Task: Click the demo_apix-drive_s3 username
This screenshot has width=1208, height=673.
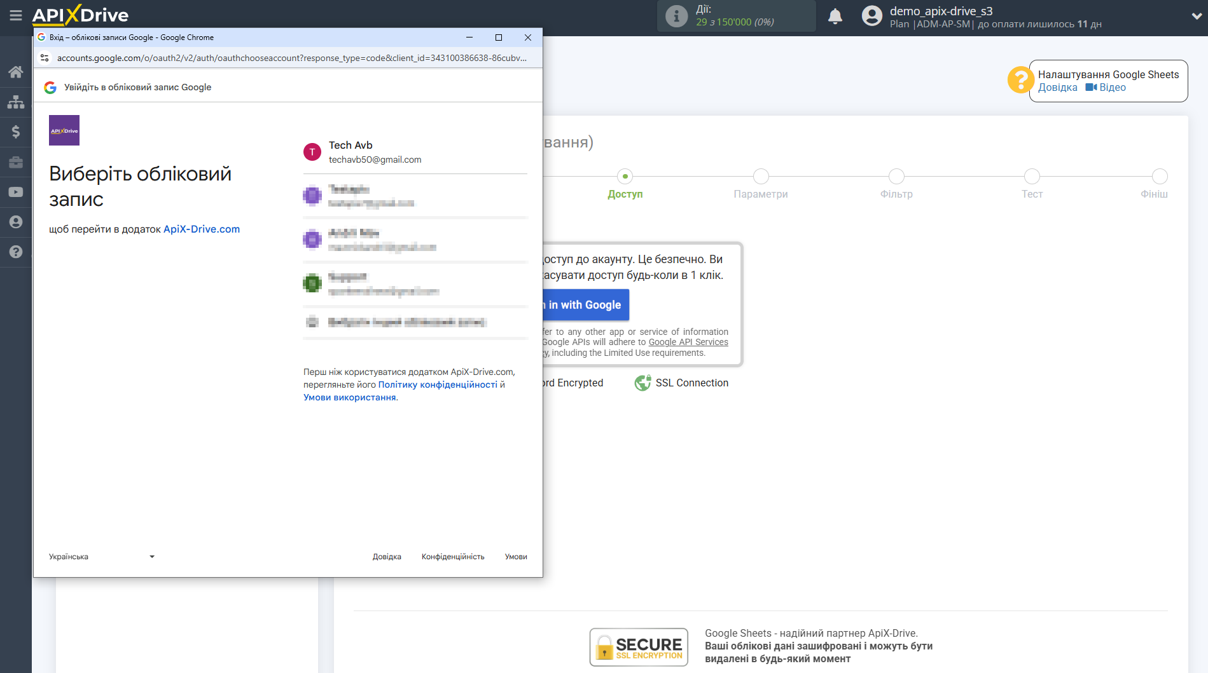Action: point(941,11)
